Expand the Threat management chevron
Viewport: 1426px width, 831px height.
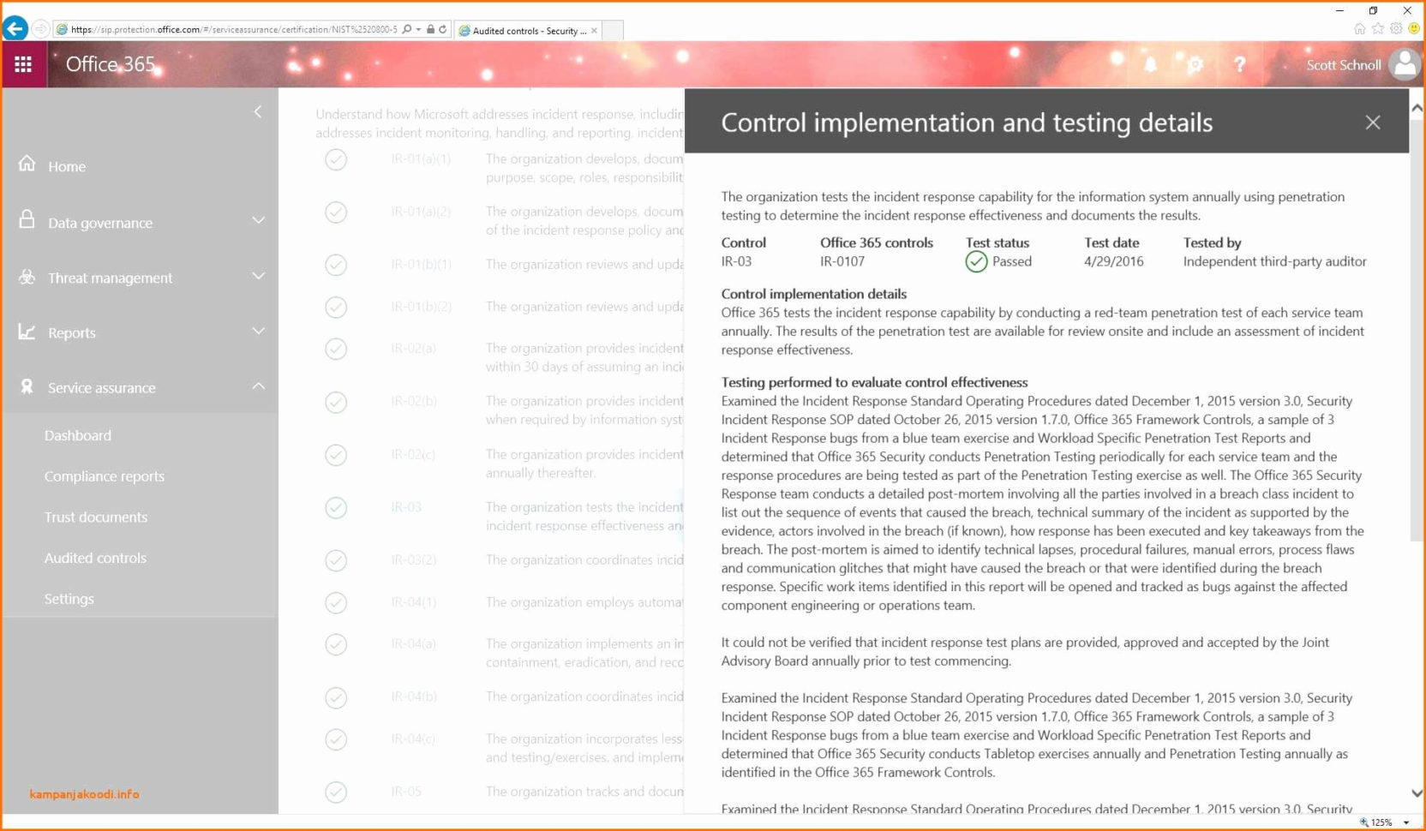click(258, 276)
